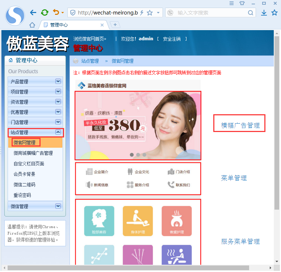Select the 管理中心 browser tab

(74, 25)
